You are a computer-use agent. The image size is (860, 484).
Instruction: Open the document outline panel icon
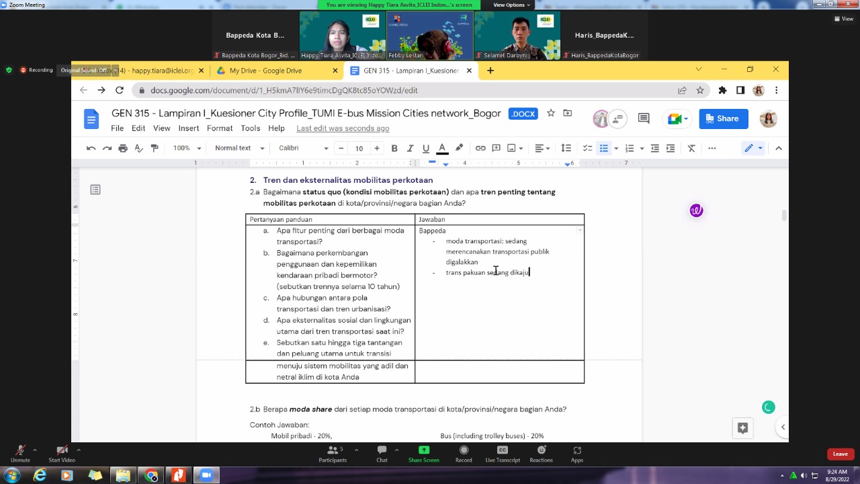(95, 190)
